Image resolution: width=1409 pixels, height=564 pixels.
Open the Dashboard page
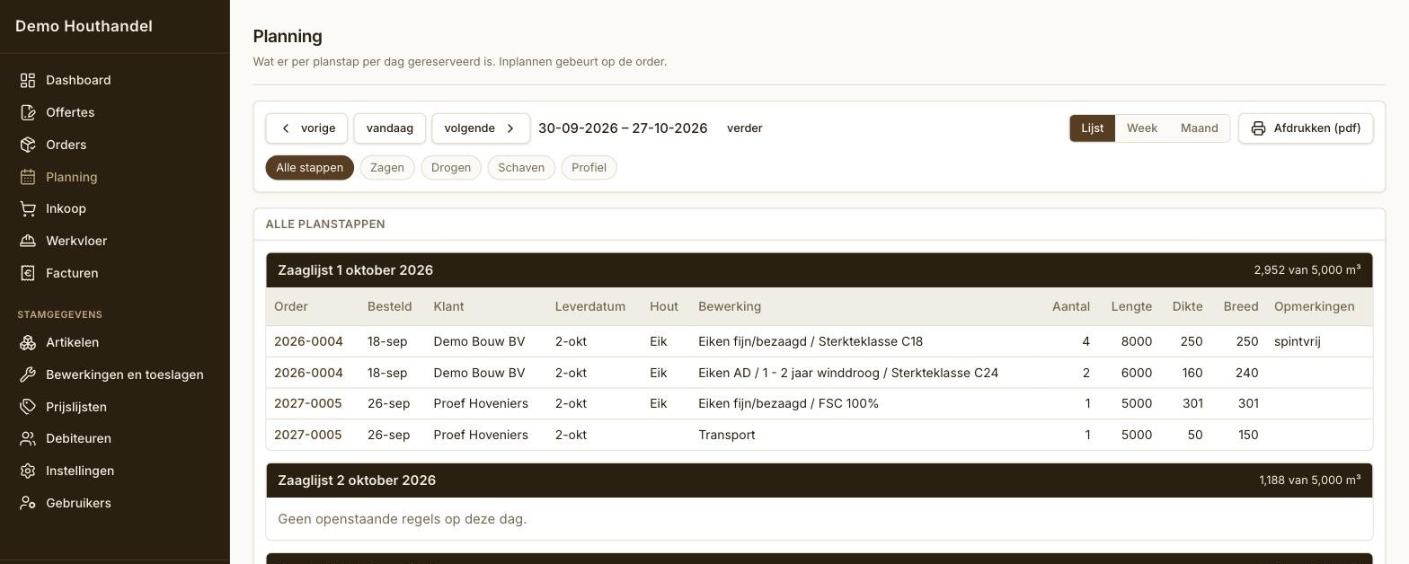[78, 81]
